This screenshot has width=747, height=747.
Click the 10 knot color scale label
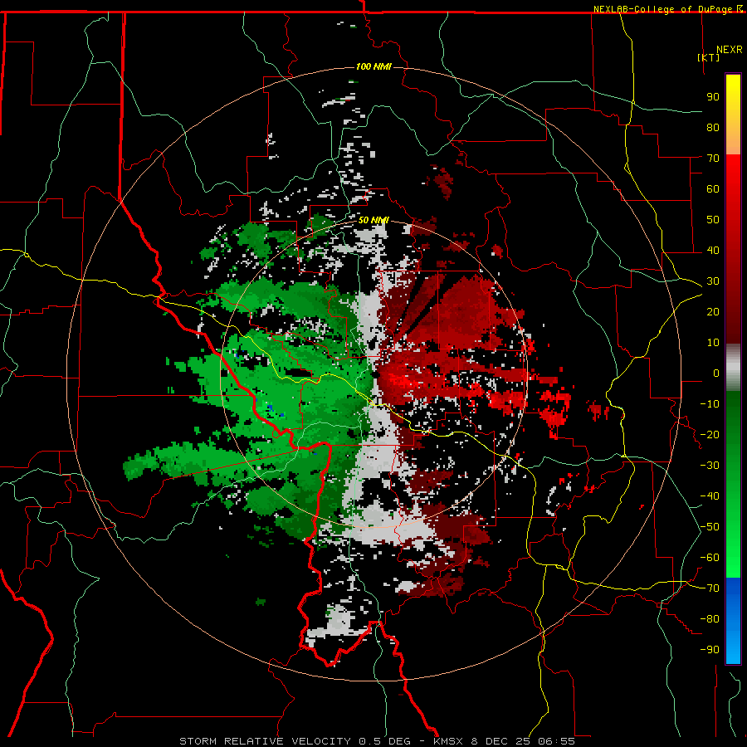click(x=713, y=343)
